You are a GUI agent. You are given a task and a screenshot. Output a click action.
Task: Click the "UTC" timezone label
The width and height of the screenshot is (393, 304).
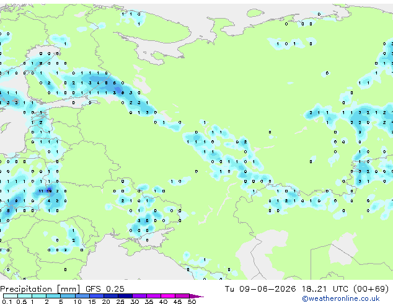tap(340, 289)
